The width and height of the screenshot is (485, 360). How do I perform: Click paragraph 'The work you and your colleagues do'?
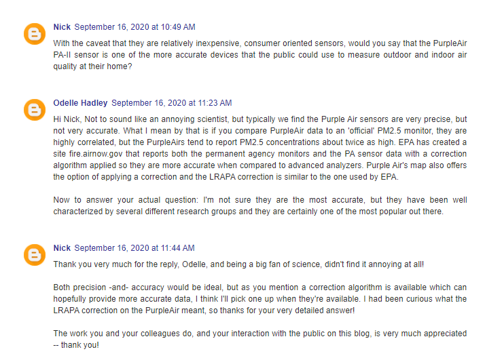coord(259,339)
